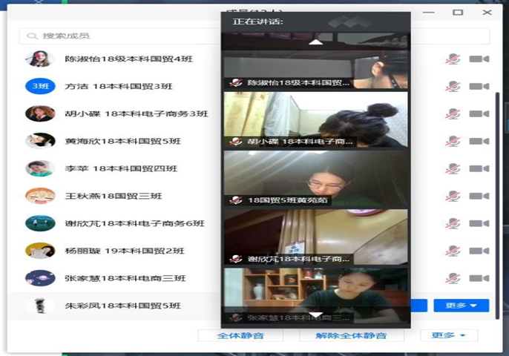Click the 正在讲话 speaker panel header
The width and height of the screenshot is (509, 356).
click(x=315, y=22)
